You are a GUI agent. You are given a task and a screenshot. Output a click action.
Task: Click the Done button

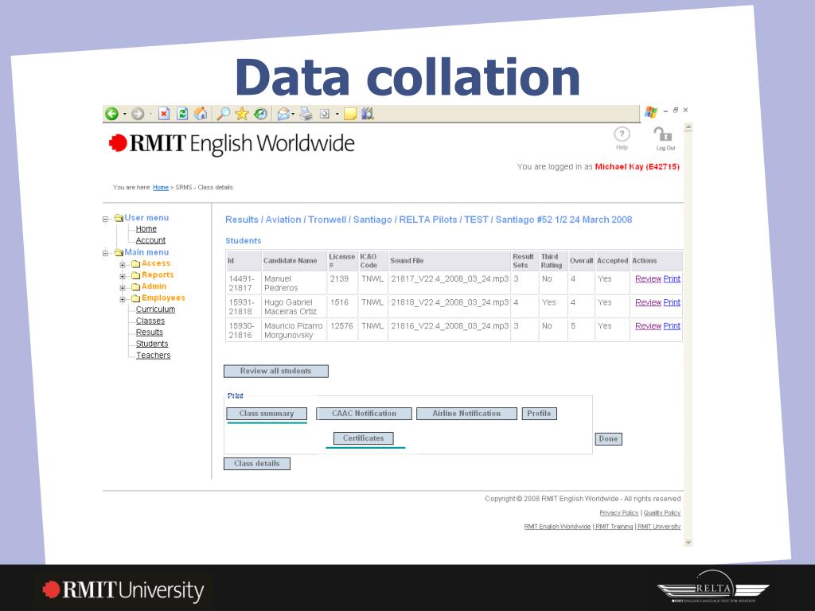click(x=608, y=439)
